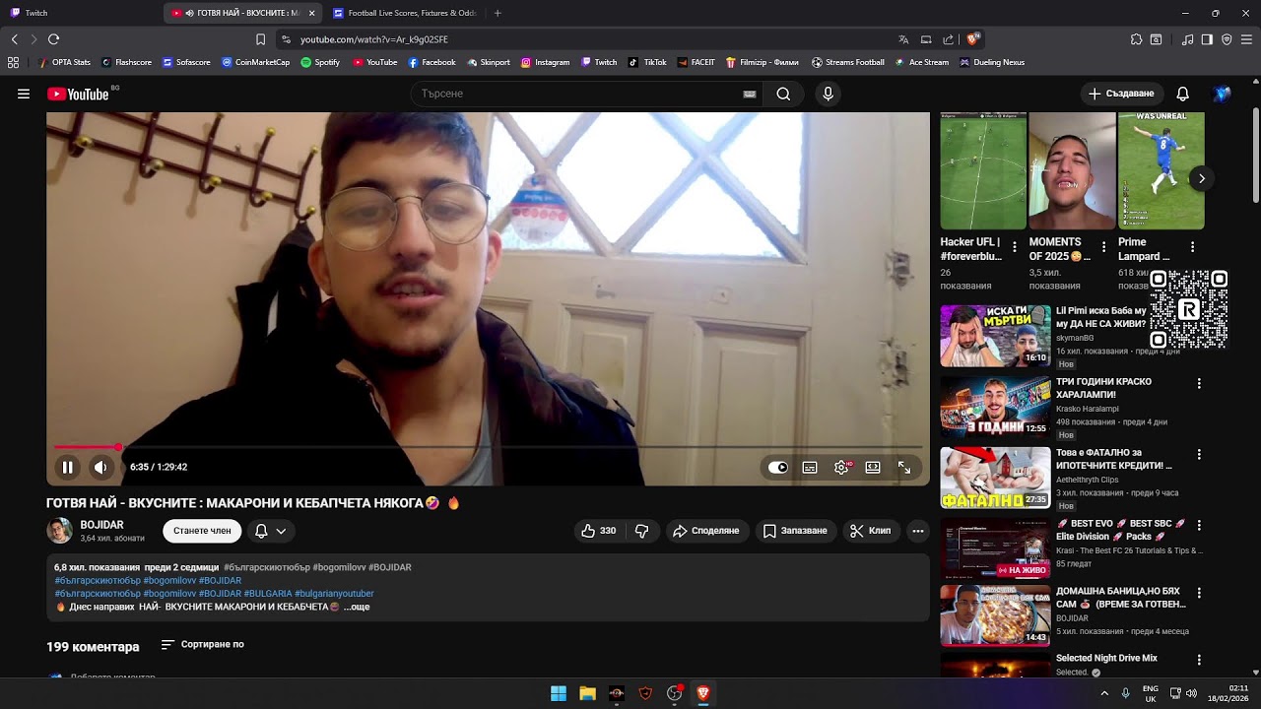The image size is (1261, 709).
Task: Mute the video with the speaker icon
Action: point(100,467)
